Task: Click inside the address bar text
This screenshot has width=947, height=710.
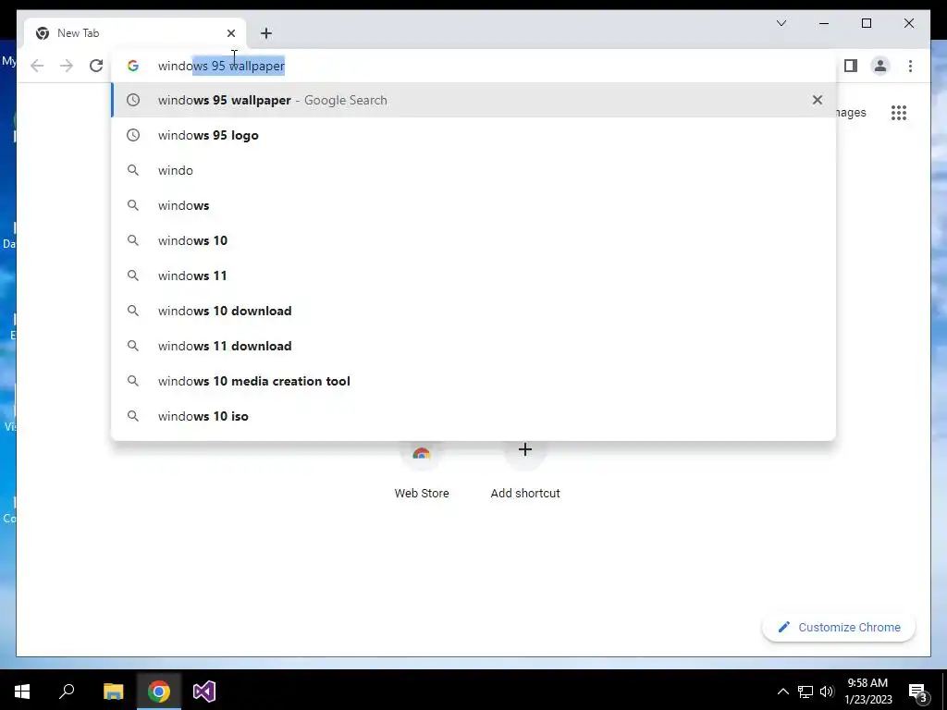Action: point(221,66)
